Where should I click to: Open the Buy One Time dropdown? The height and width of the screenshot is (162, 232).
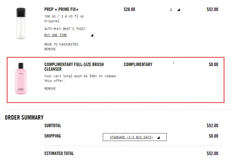[x=56, y=35]
